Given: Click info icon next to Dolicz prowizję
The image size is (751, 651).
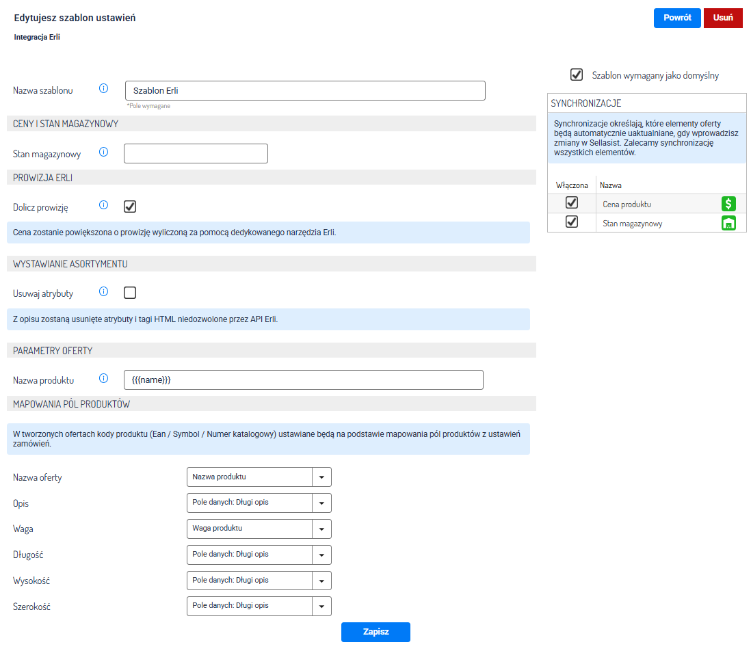Looking at the screenshot, I should pos(104,205).
